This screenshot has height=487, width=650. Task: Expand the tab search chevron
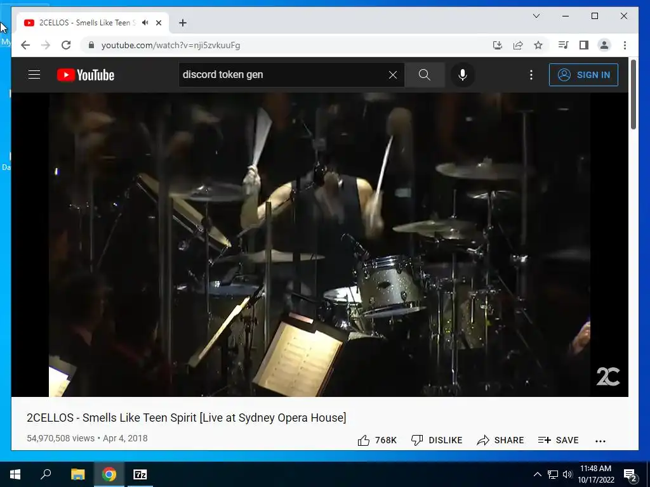click(536, 16)
